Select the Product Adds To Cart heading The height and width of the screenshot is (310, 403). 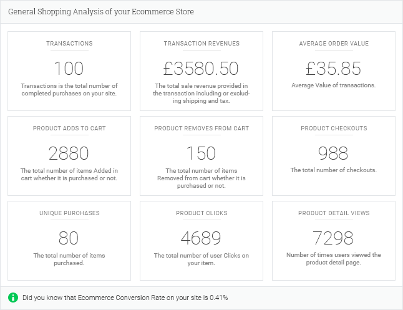(x=69, y=128)
